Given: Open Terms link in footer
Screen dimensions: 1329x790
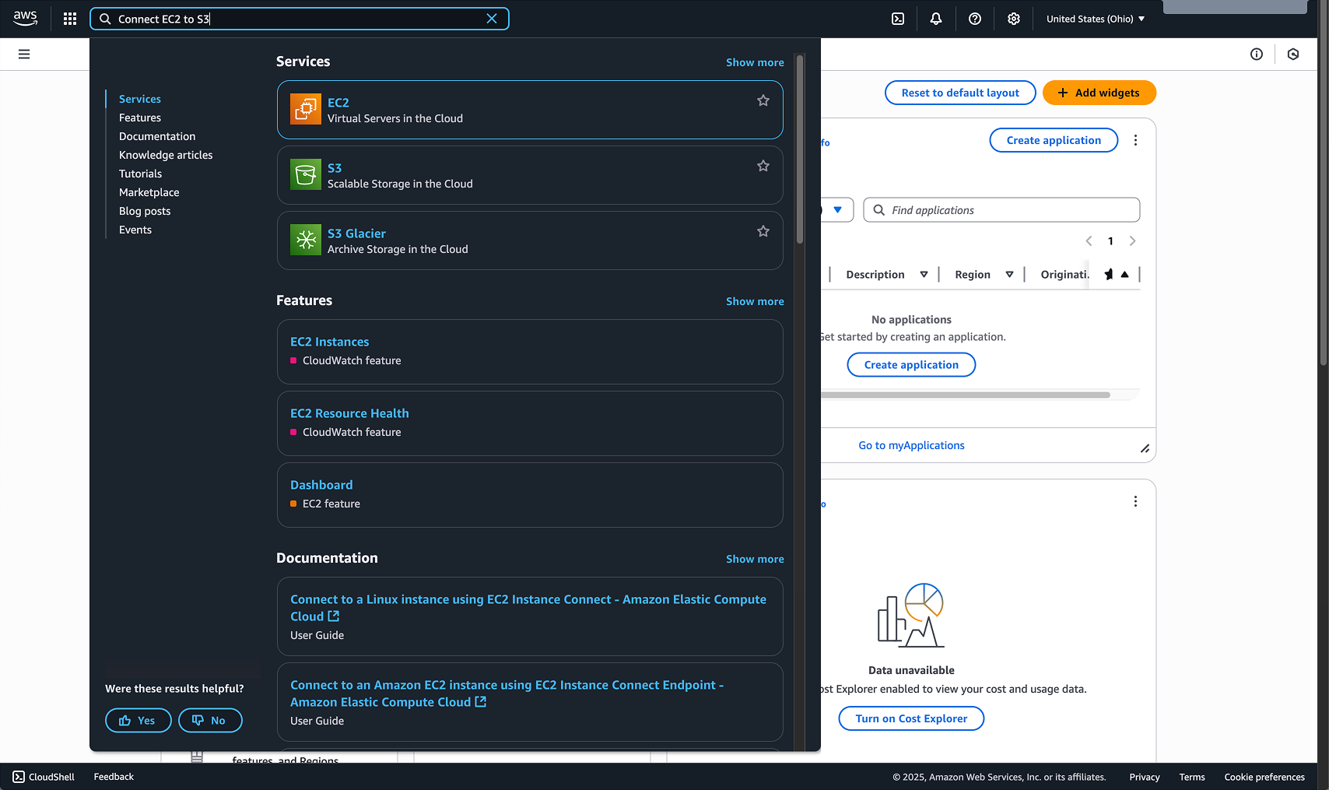Looking at the screenshot, I should [1191, 777].
